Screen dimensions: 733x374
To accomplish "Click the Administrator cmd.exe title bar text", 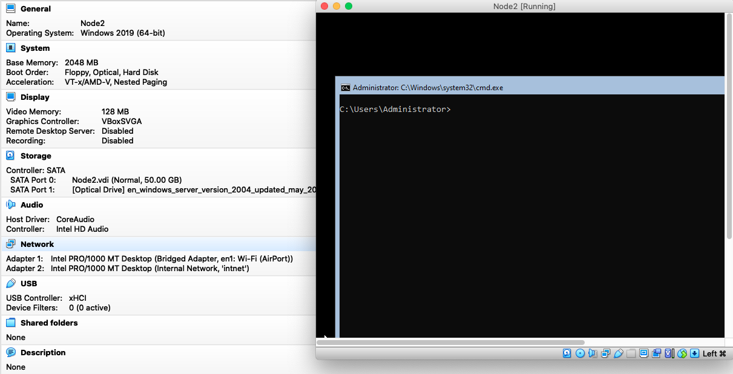I will click(x=428, y=88).
